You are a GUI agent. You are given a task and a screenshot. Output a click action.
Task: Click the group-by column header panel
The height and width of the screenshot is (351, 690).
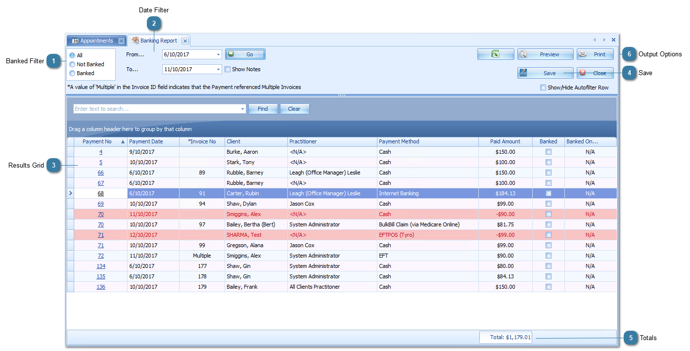[342, 129]
